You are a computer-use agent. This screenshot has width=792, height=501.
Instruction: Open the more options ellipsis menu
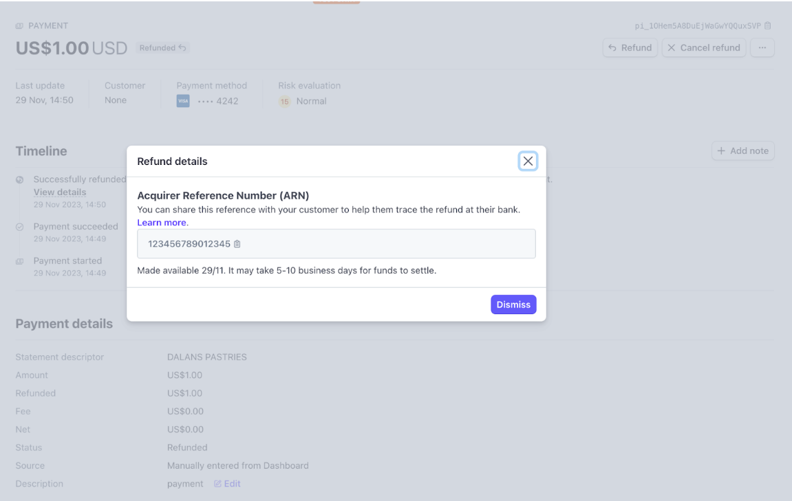[x=762, y=47]
